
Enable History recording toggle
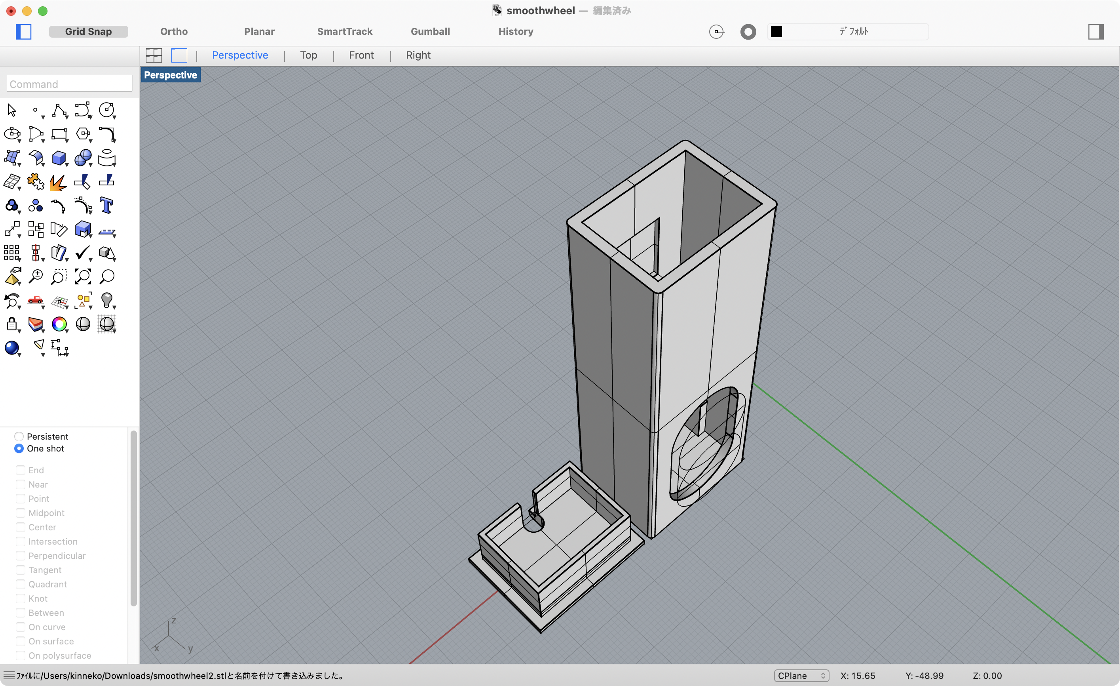(x=515, y=31)
